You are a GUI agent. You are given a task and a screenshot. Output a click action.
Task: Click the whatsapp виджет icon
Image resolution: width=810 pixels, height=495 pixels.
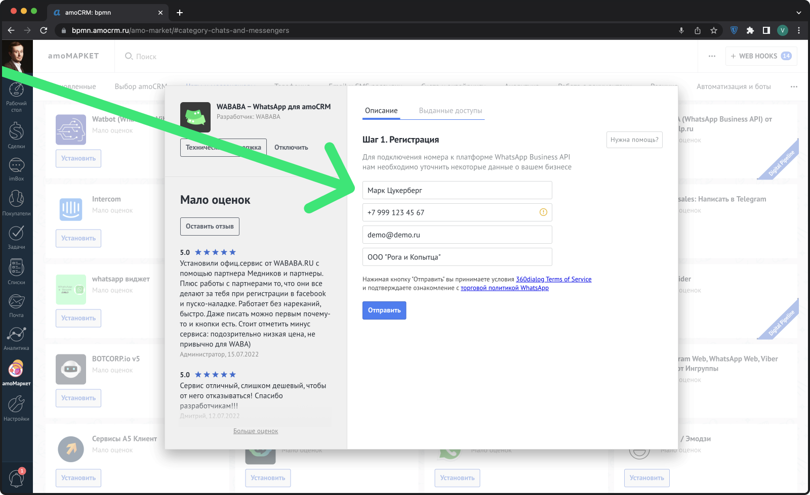click(x=71, y=289)
